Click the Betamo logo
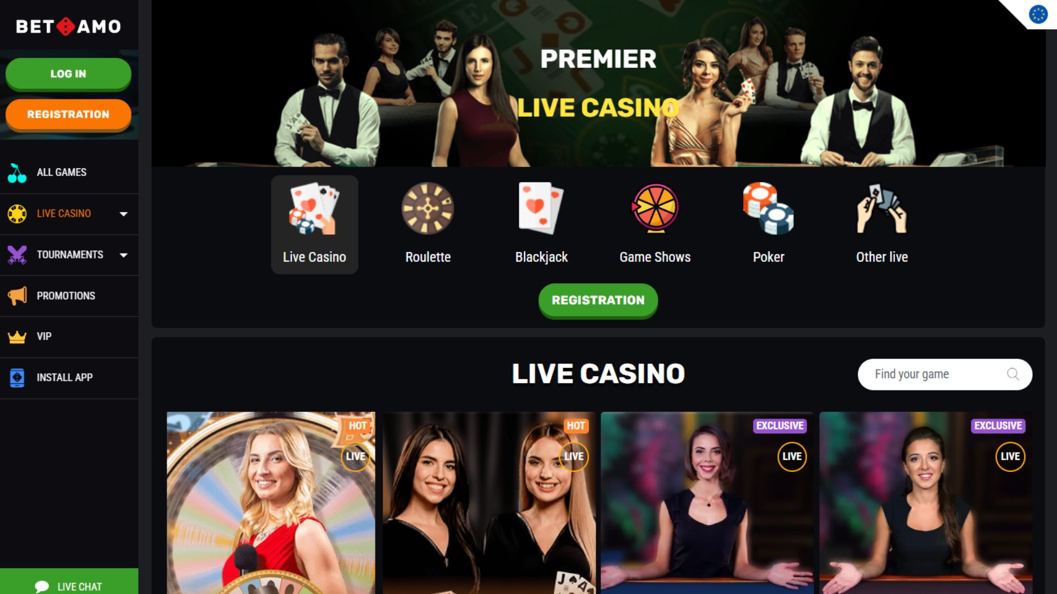The width and height of the screenshot is (1057, 594). [68, 26]
